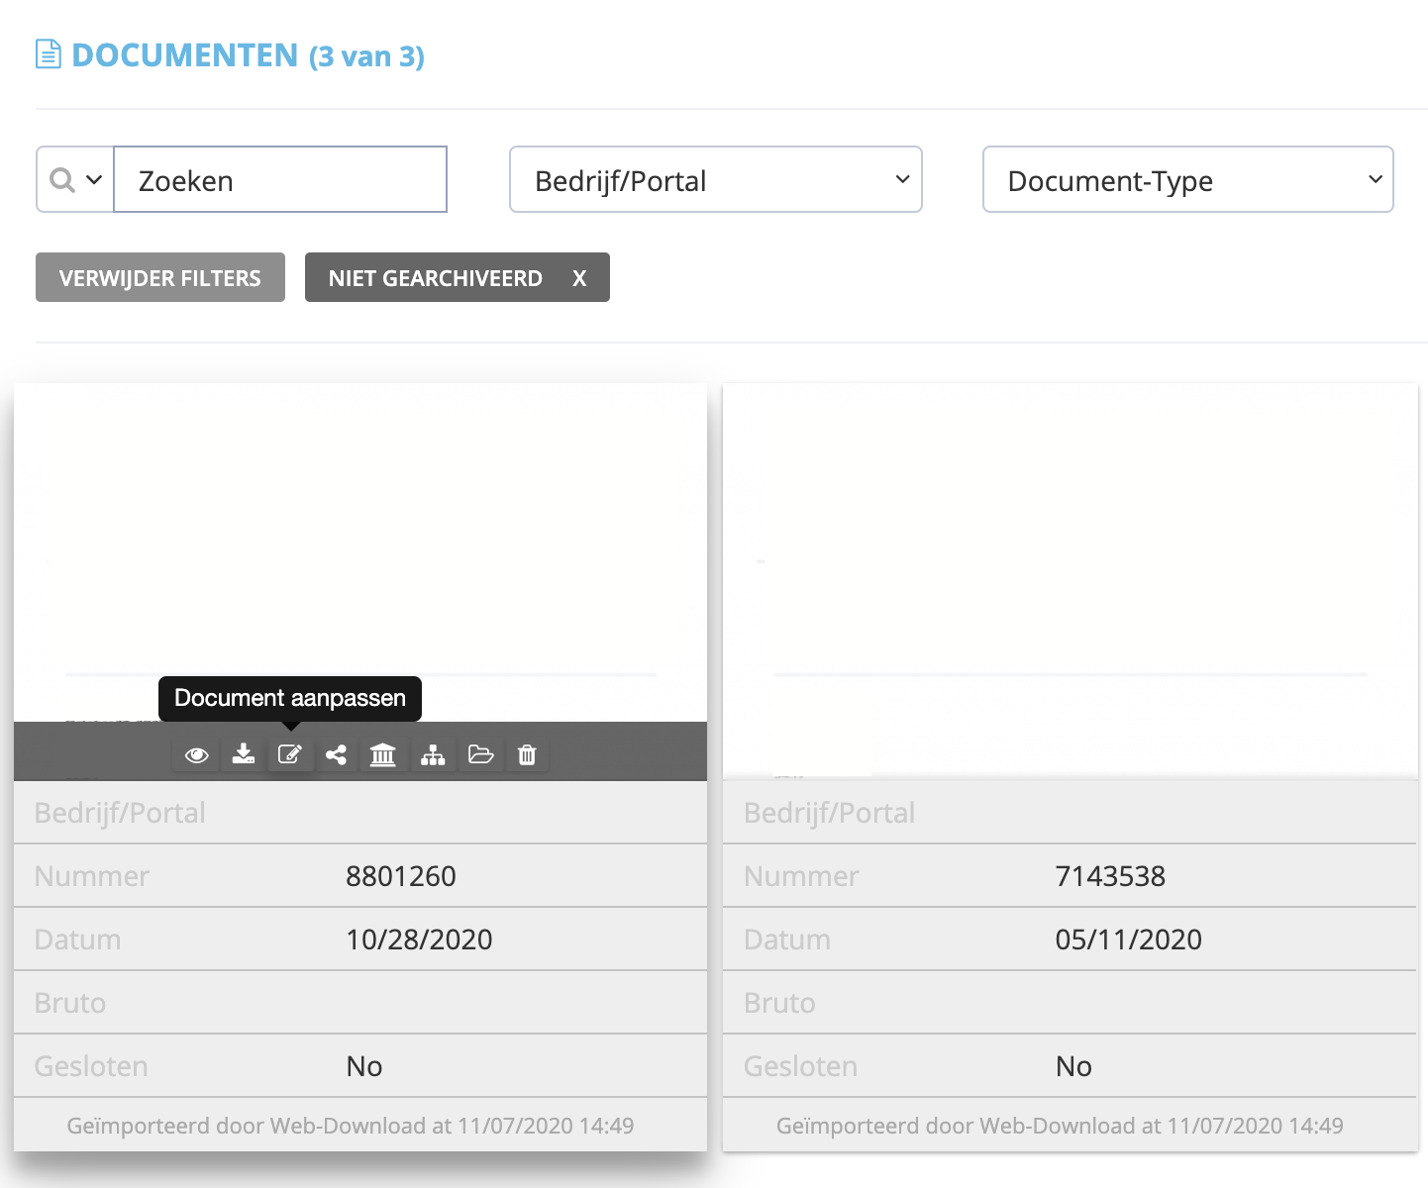Click the (3 van 3) count text
1428x1188 pixels.
(366, 56)
